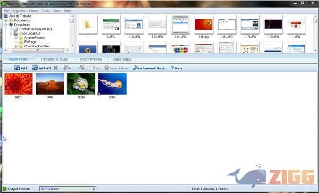Switch to the Album Photo tab
The width and height of the screenshot is (319, 193).
point(18,59)
